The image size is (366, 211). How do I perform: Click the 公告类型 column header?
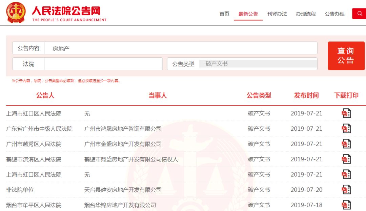point(259,96)
